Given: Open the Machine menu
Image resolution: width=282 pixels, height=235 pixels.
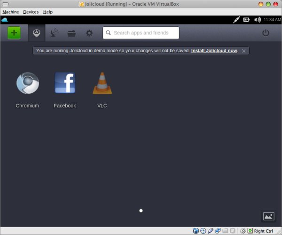Looking at the screenshot, I should (11, 12).
